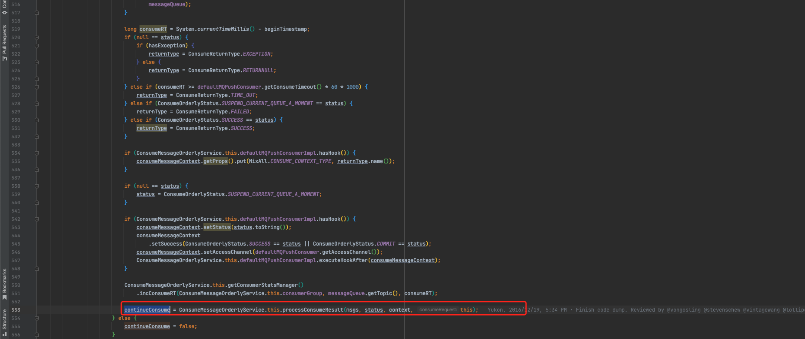Click the consumeRequest parameter inlay hint
Screen dimensions: 805x339
click(x=438, y=310)
